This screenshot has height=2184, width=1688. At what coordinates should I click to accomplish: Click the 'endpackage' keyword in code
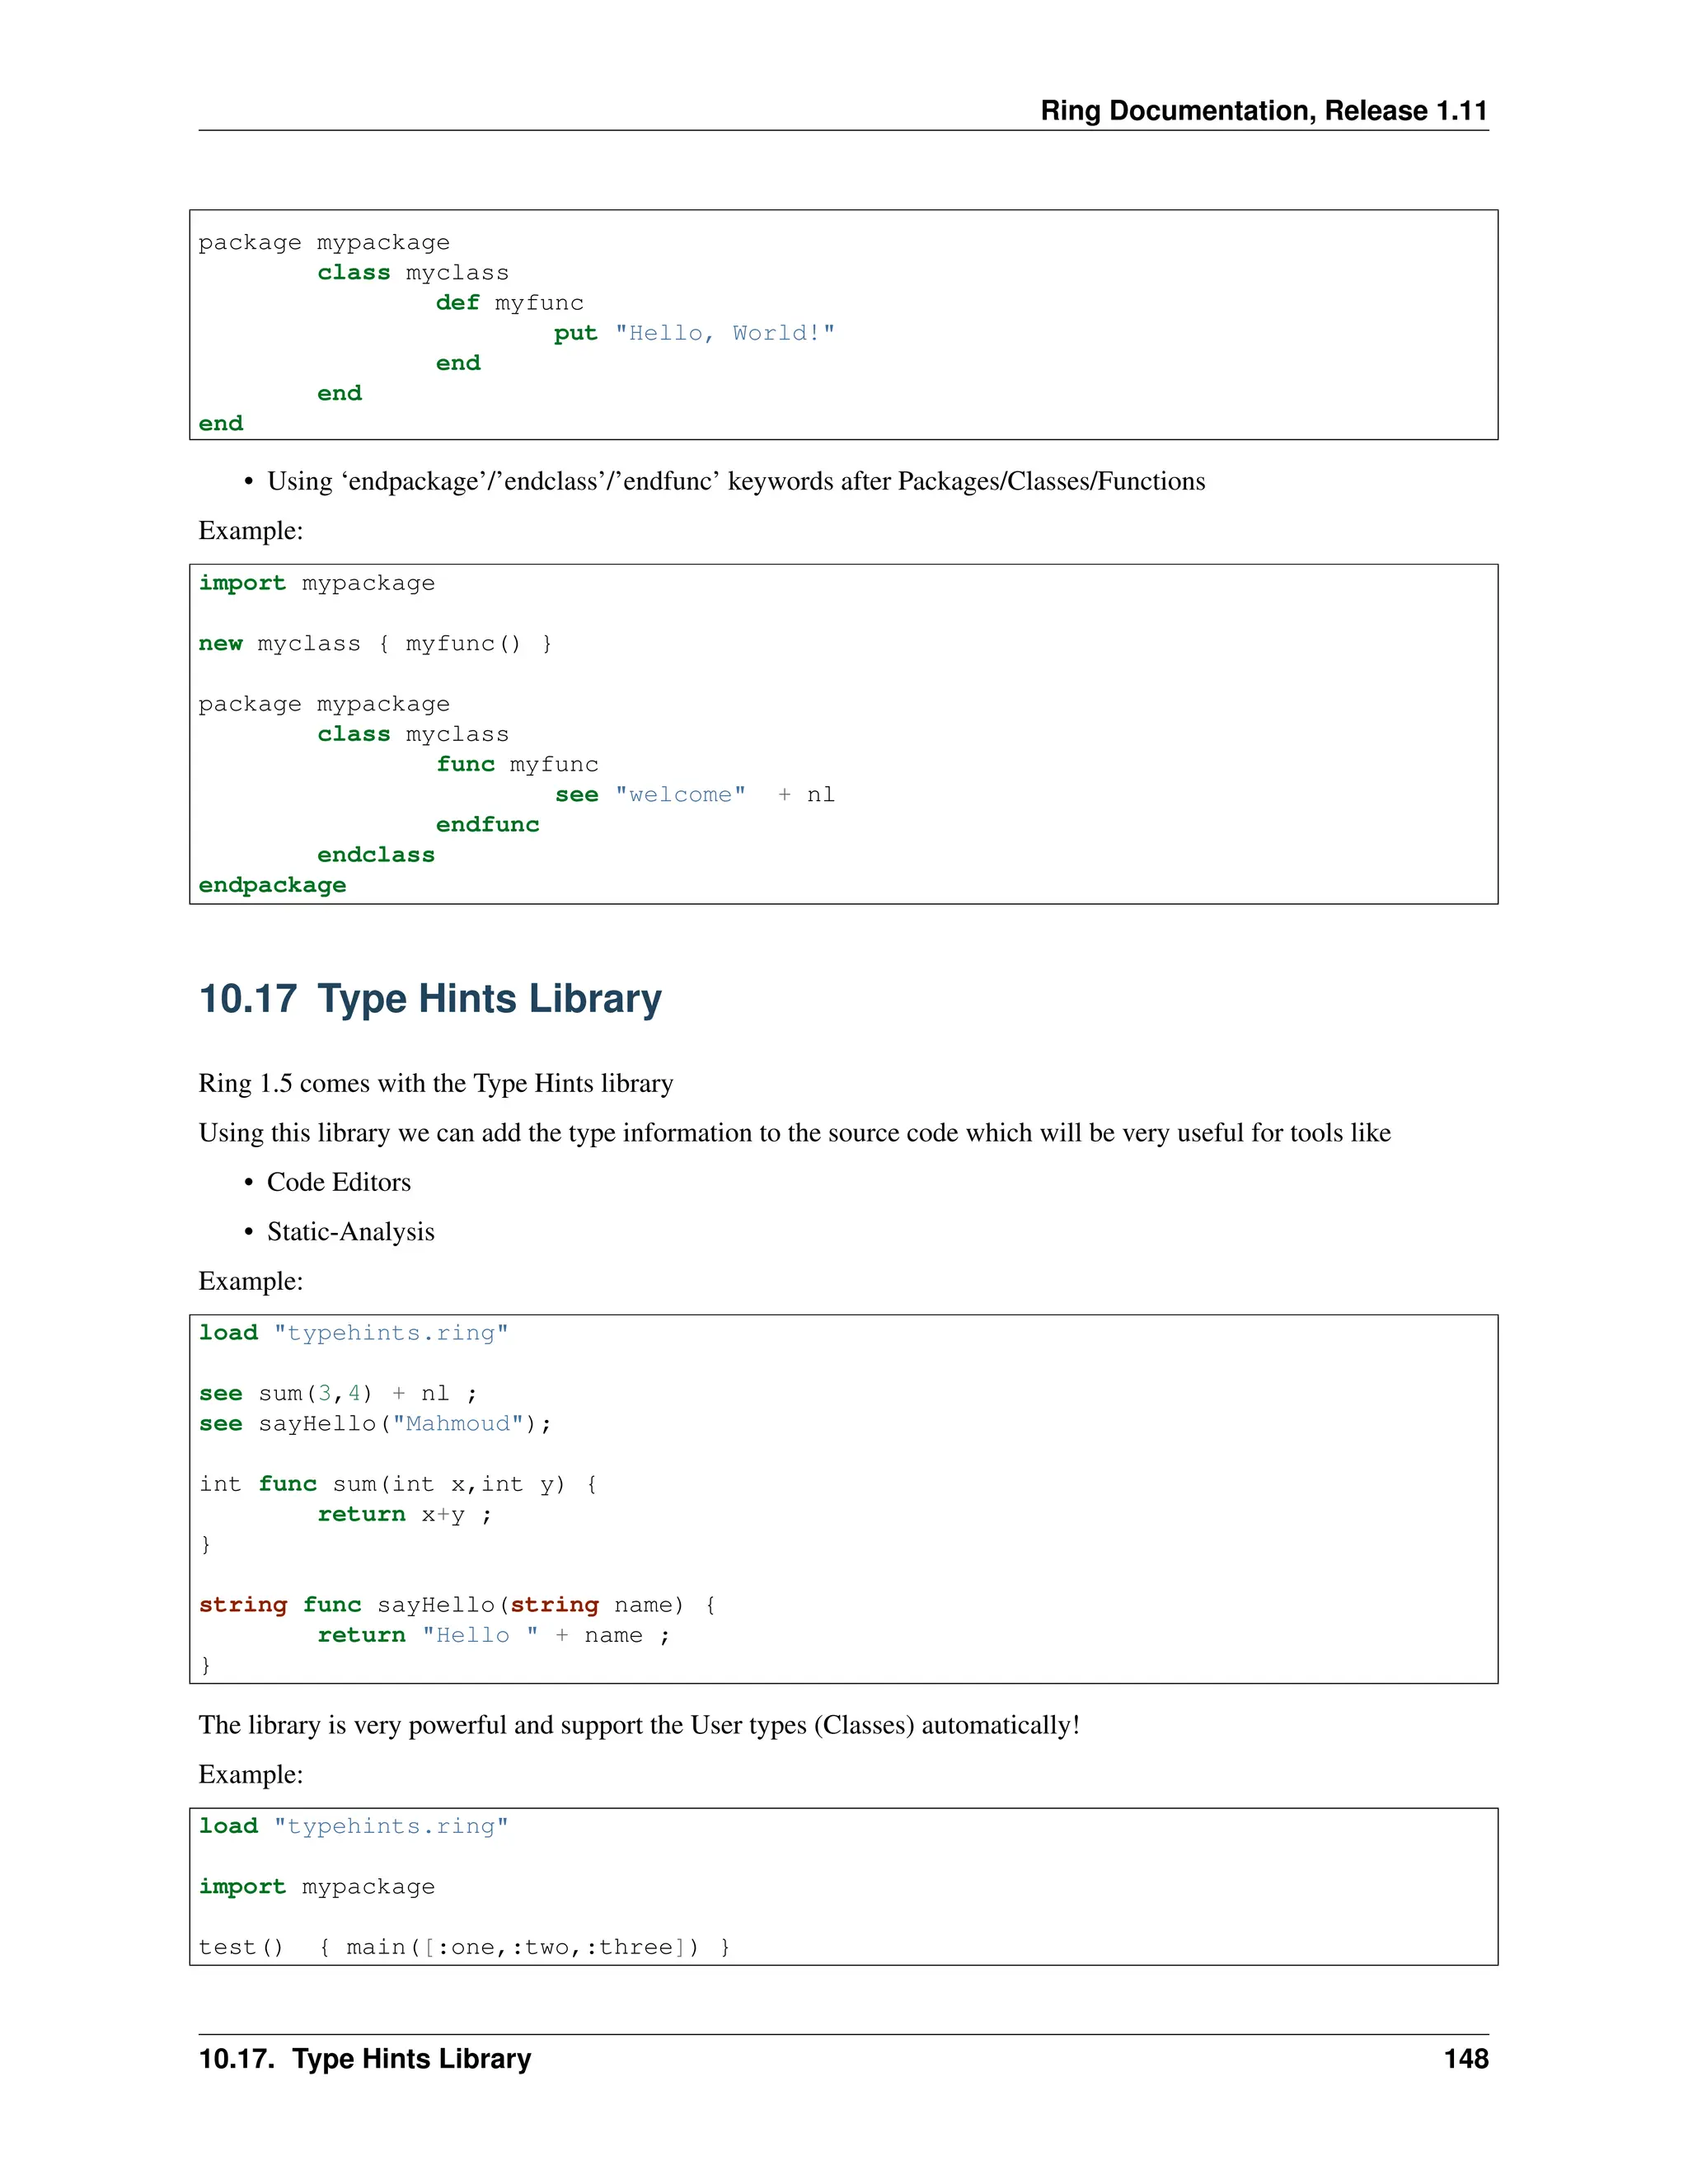click(272, 885)
